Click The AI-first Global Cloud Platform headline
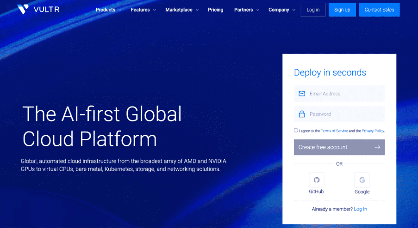418x228 pixels. (x=102, y=126)
